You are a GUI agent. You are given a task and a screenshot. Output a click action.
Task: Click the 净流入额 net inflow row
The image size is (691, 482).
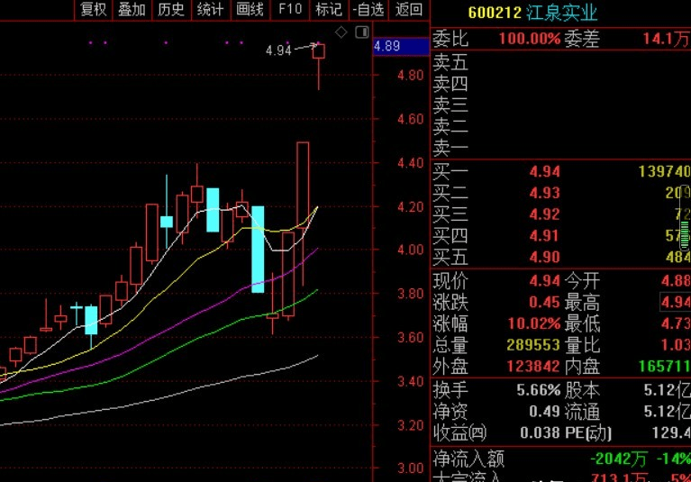559,459
